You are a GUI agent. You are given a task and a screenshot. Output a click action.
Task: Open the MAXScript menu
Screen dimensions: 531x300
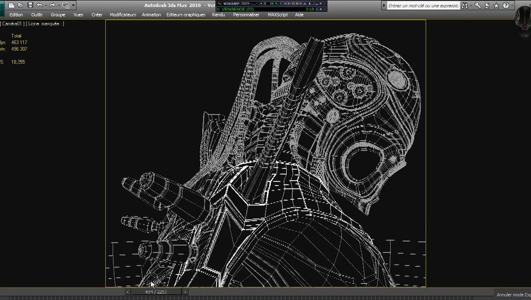click(x=278, y=15)
